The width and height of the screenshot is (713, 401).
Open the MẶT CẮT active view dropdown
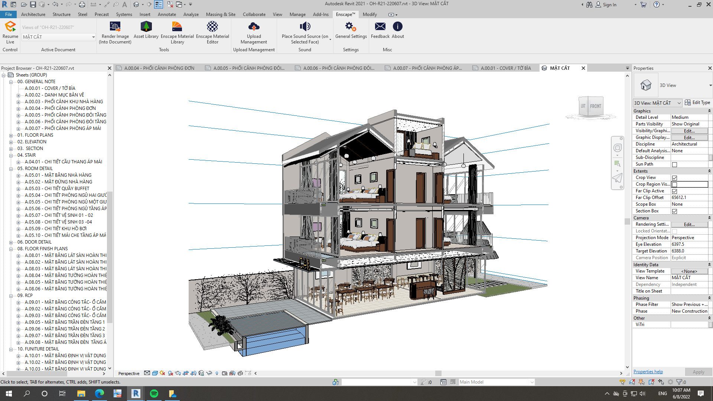[x=93, y=37]
